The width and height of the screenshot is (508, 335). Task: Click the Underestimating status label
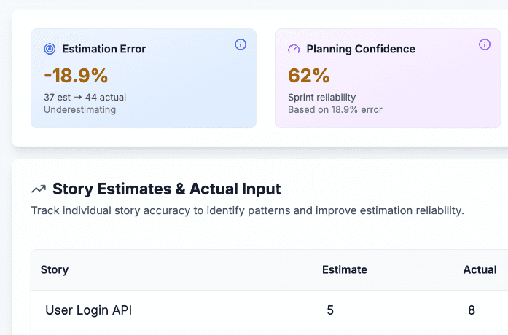[x=79, y=110]
